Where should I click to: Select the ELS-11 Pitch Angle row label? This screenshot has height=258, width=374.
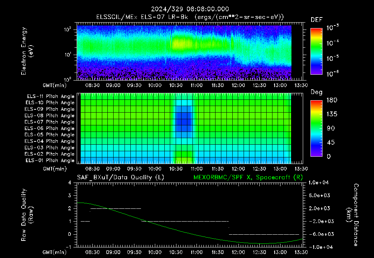tap(50, 97)
